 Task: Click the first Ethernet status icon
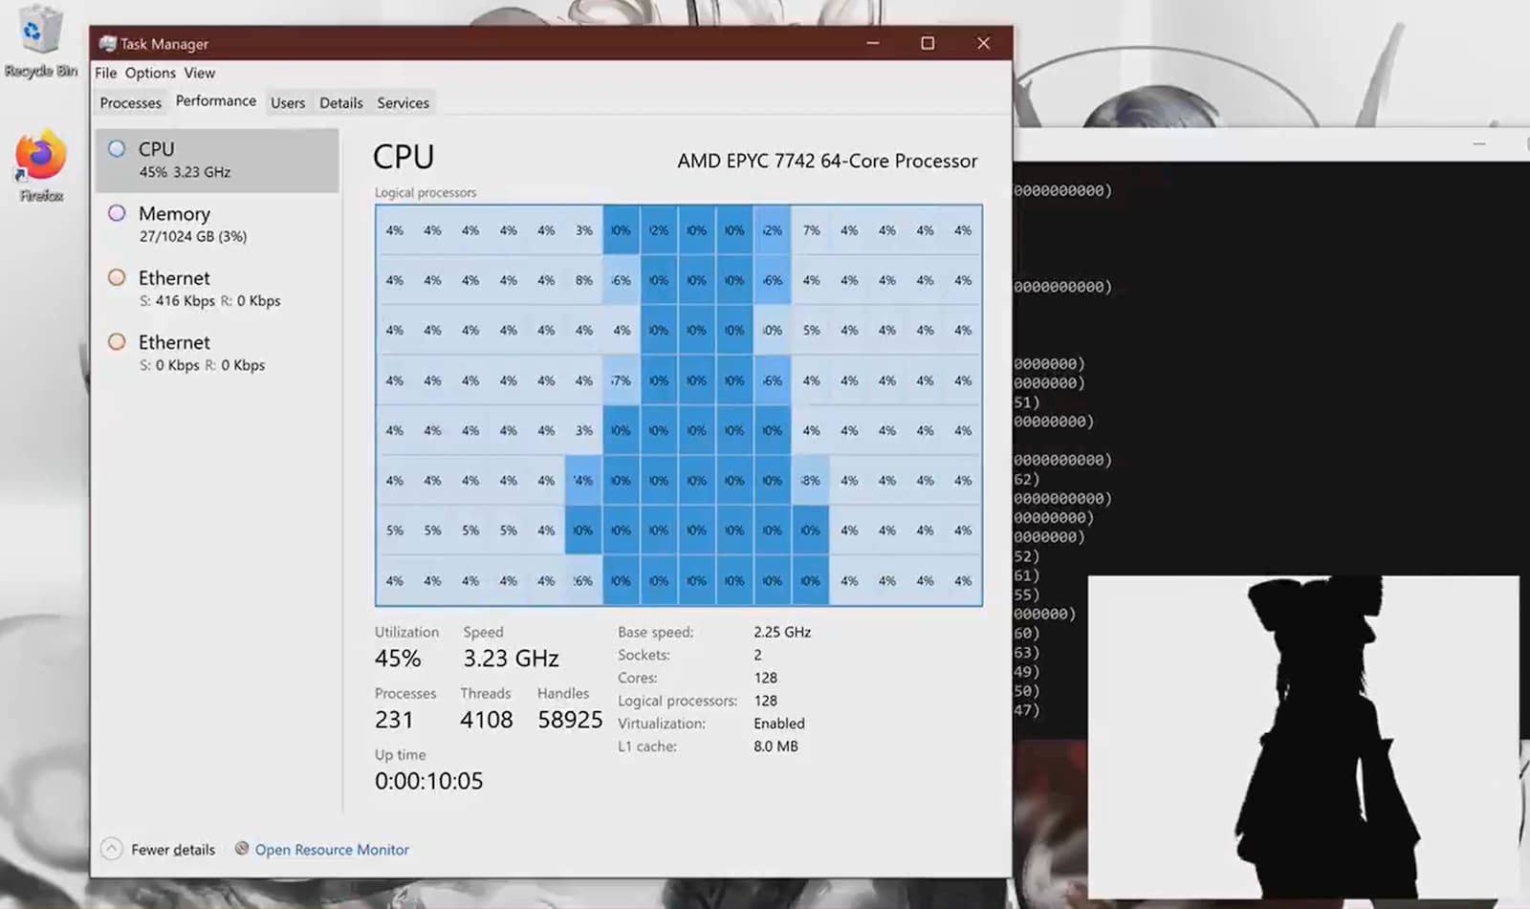tap(117, 277)
